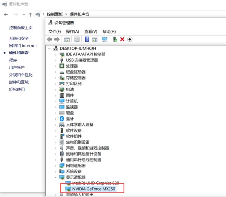Expand the 磁盘驱动器 node
226x197 pixels.
coord(56,72)
